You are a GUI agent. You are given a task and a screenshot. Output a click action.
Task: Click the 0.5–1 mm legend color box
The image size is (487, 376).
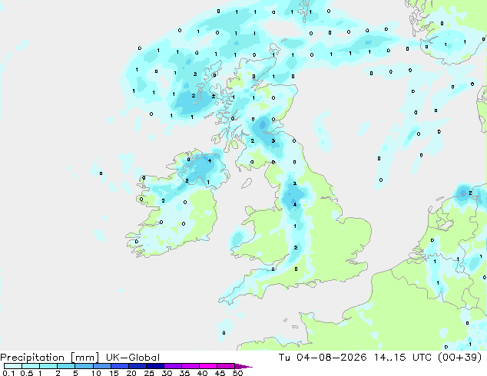tap(31, 366)
